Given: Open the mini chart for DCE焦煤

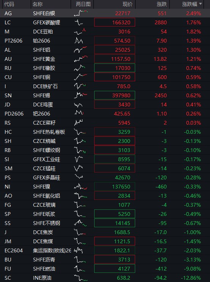Looking at the screenshot, I should click(80, 241).
